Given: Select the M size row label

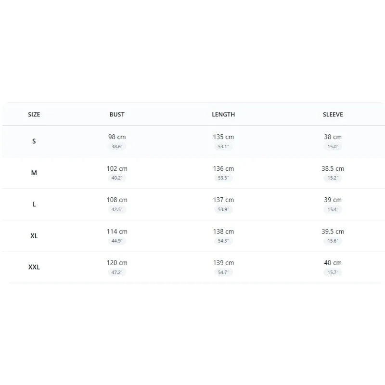Looking at the screenshot, I should [34, 173].
